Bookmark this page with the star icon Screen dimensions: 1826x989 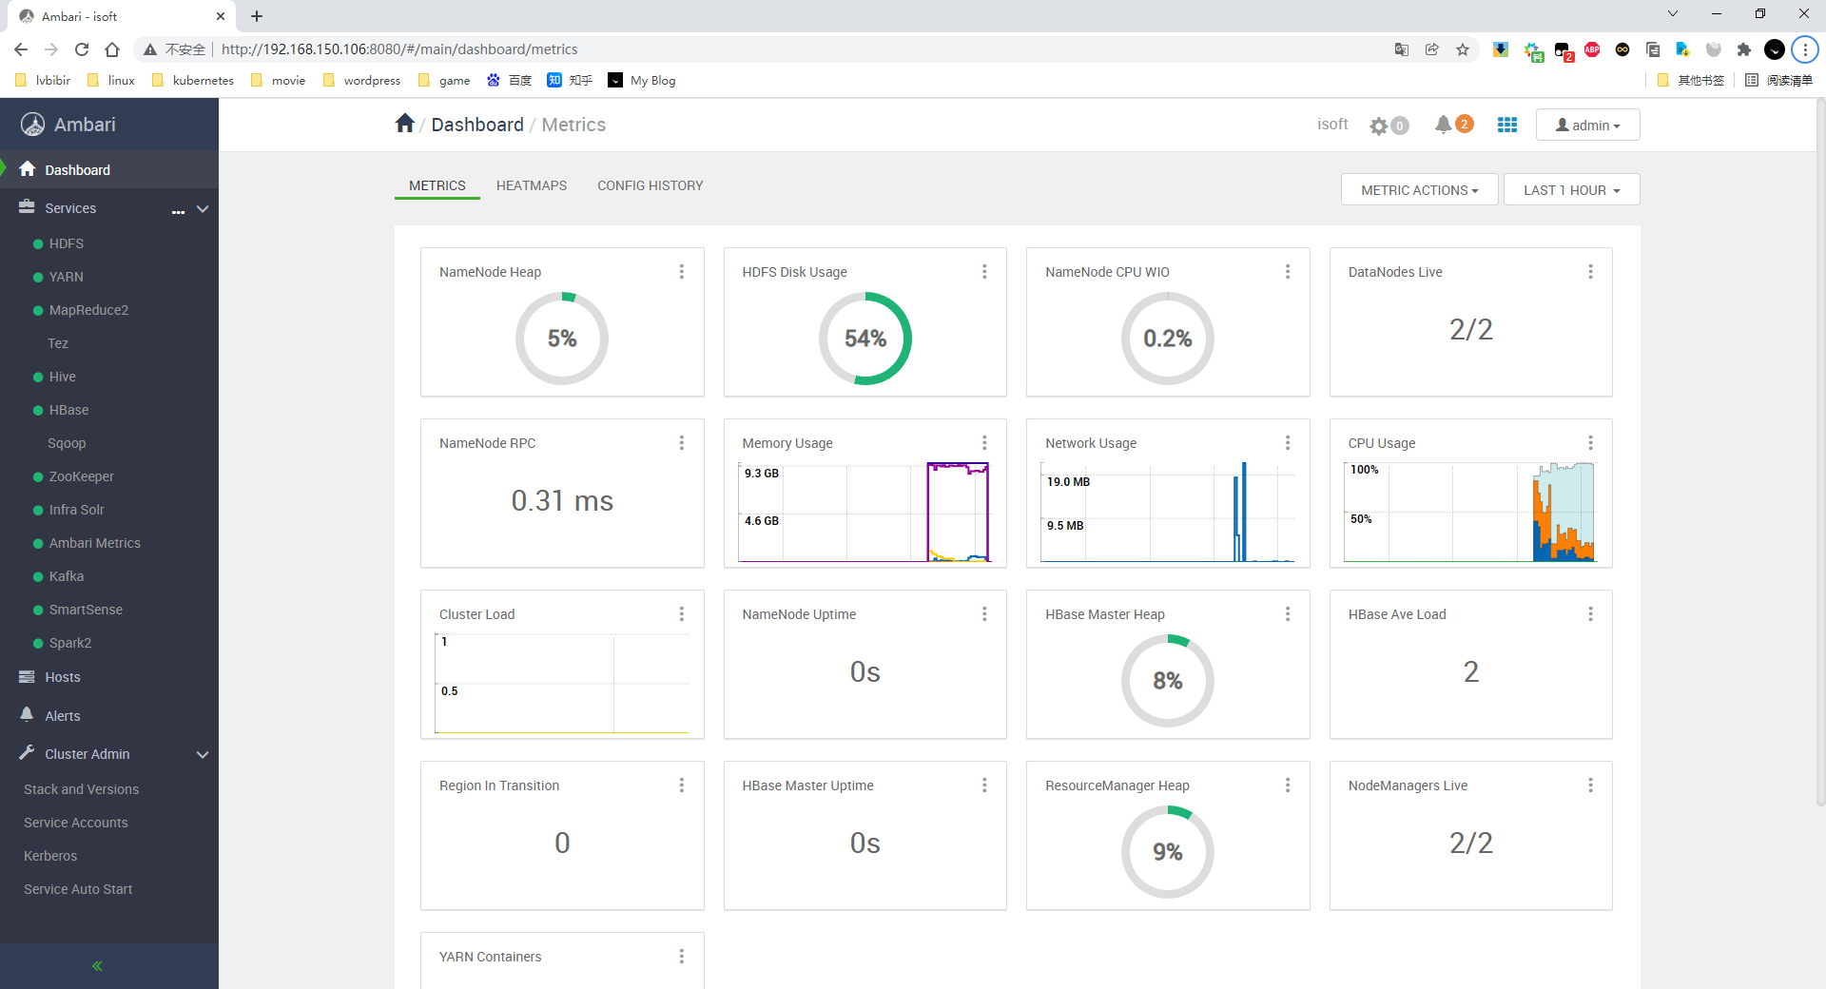tap(1463, 49)
